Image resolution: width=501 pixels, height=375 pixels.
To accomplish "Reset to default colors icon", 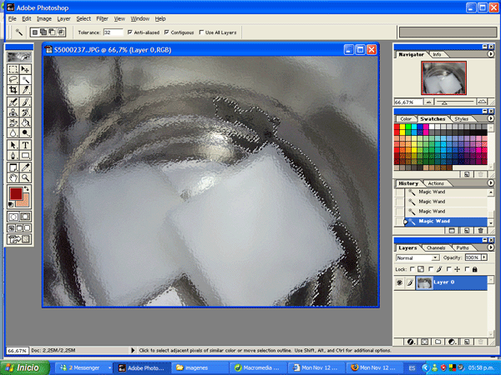I will (11, 204).
